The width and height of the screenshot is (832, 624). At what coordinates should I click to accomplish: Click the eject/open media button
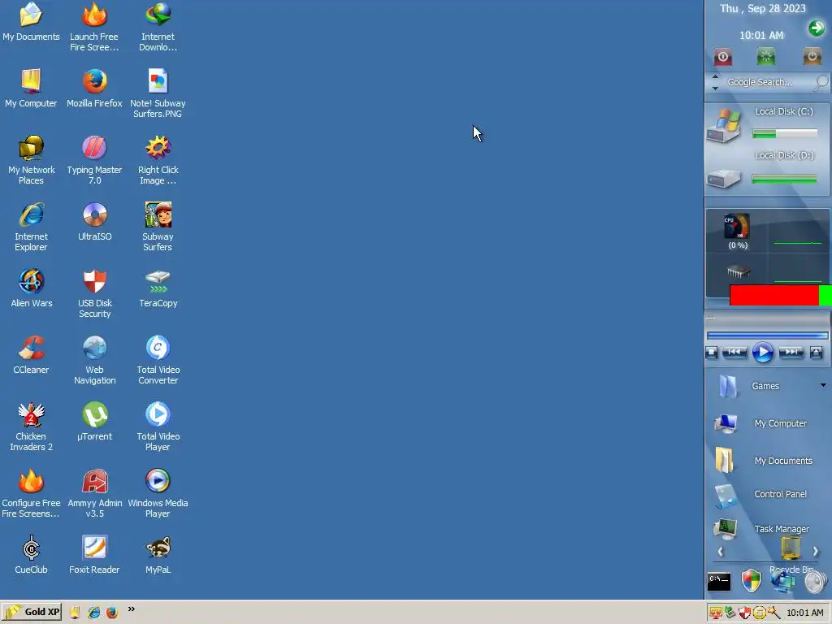816,353
